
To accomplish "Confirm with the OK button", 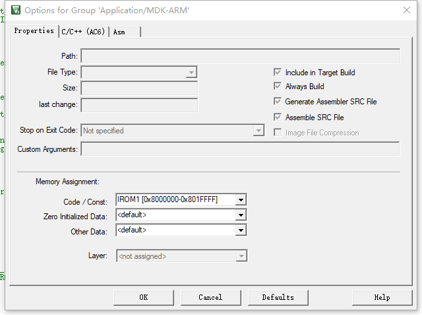I will (x=144, y=297).
